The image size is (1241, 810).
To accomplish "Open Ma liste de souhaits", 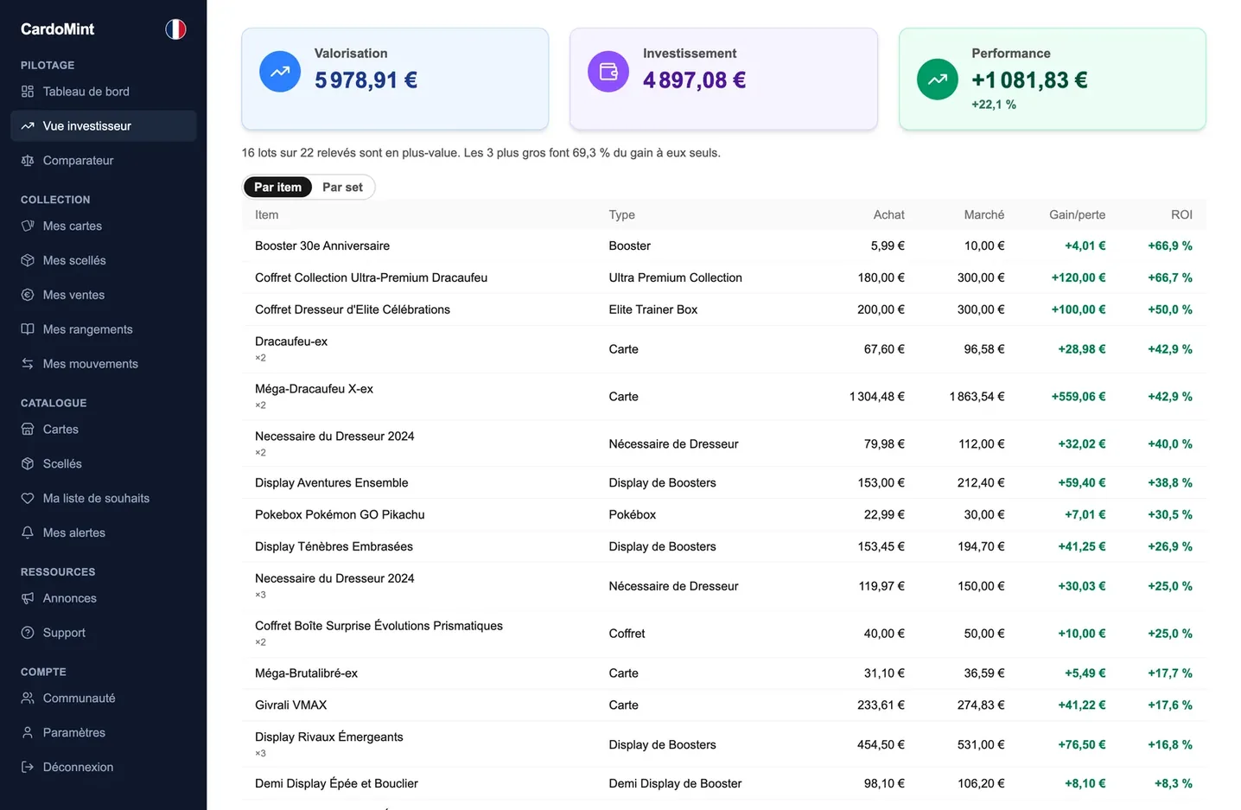I will pos(104,499).
